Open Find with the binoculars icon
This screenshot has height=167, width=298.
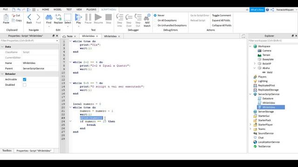point(49,18)
